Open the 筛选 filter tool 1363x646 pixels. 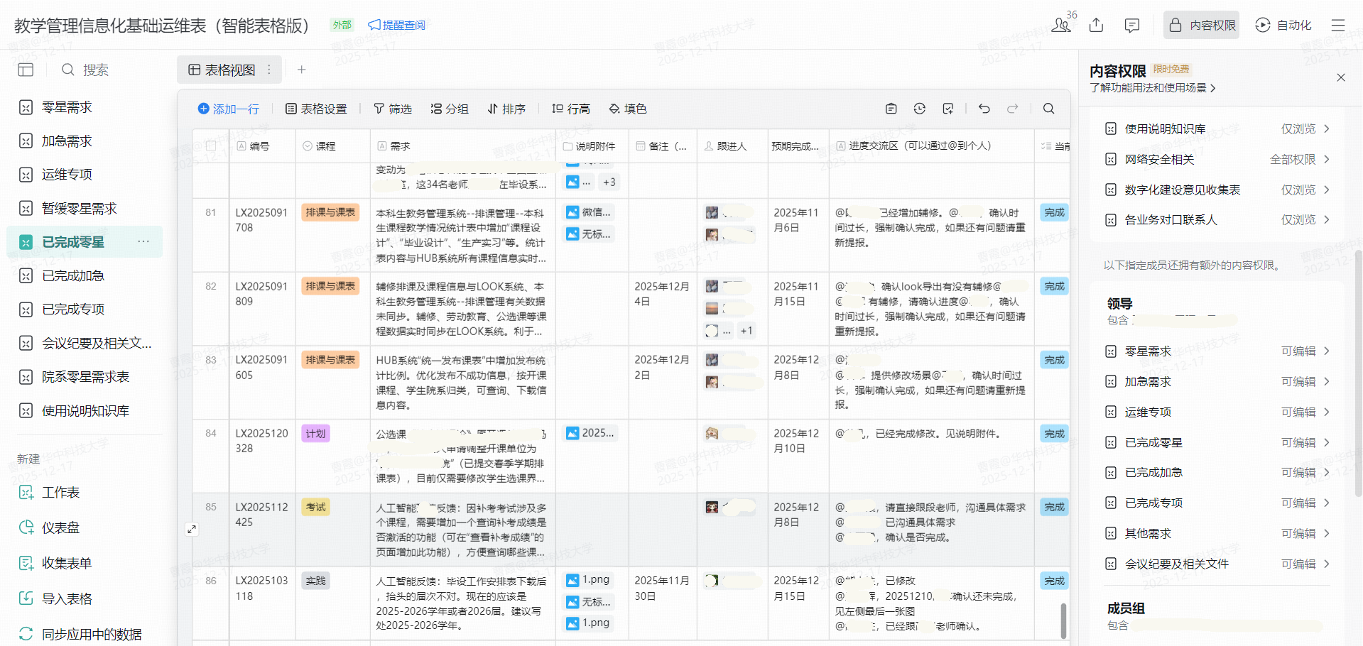[x=393, y=109]
